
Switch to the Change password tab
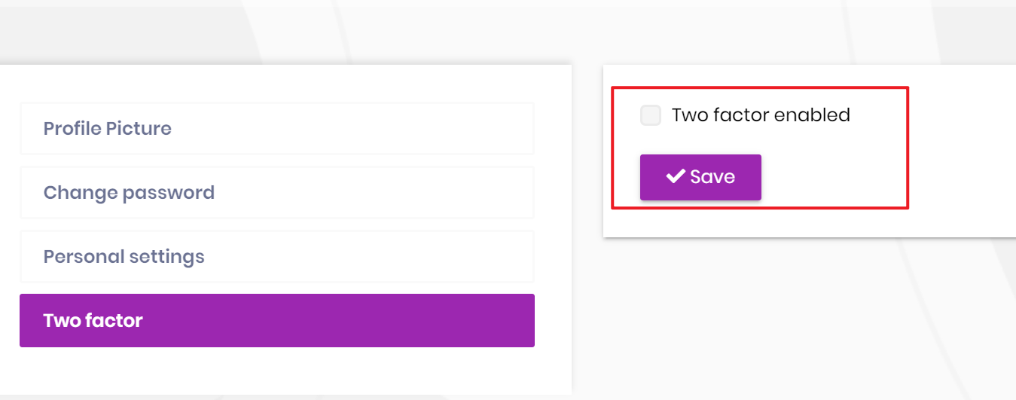click(276, 193)
